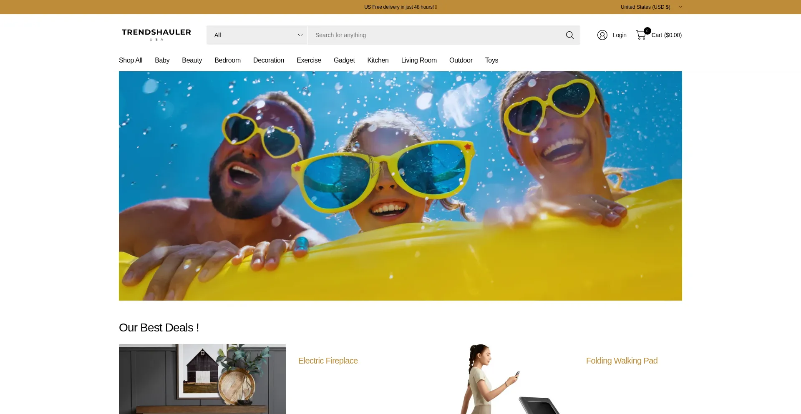Open the Exercise category
The image size is (801, 414).
(309, 60)
